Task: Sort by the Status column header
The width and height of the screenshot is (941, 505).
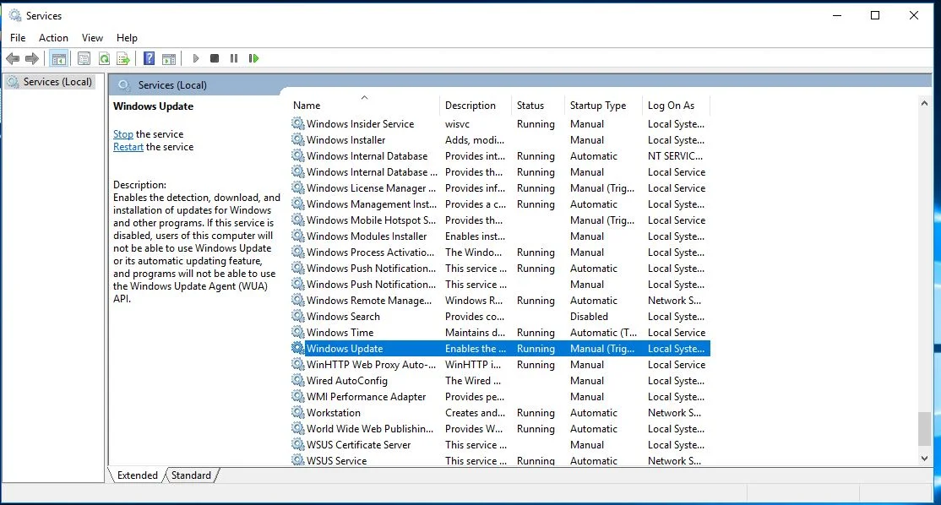Action: (538, 105)
